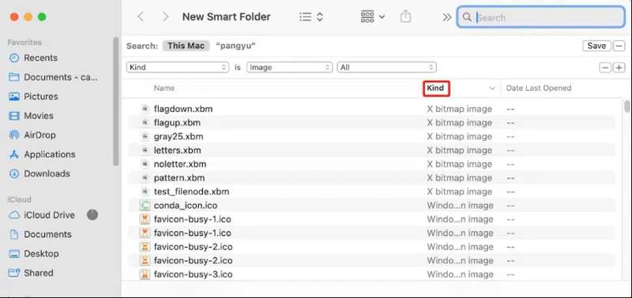Focus the Search input field
Image resolution: width=632 pixels, height=298 pixels.
point(541,17)
